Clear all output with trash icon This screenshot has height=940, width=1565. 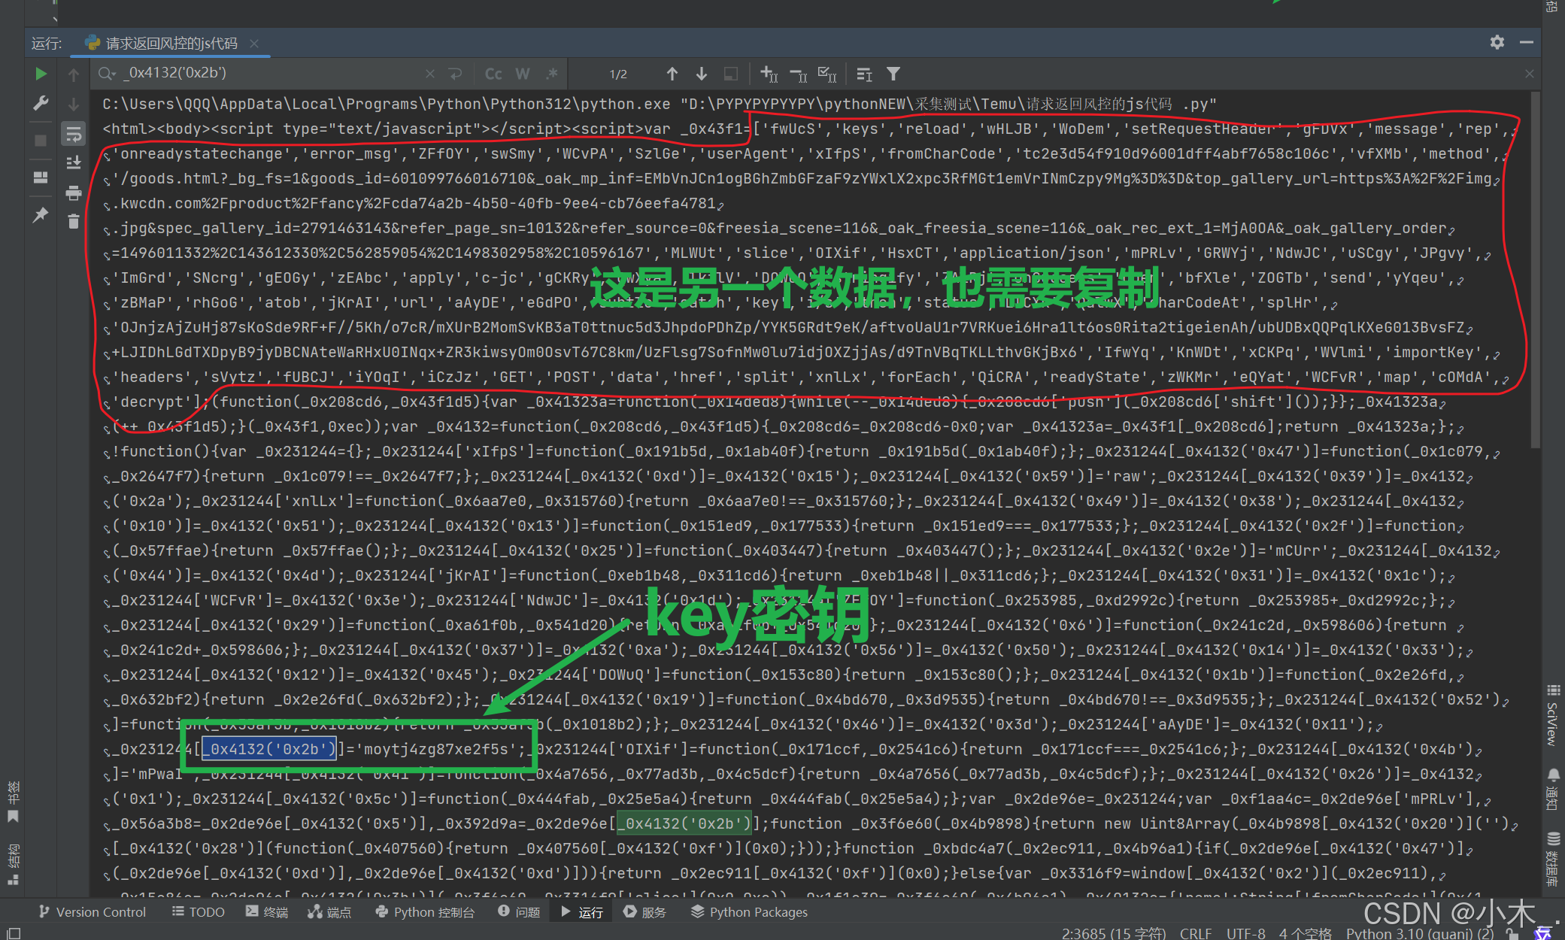[74, 222]
